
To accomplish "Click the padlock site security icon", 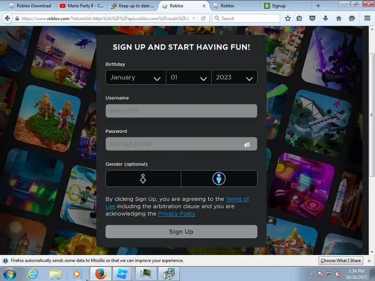I will coord(17,18).
